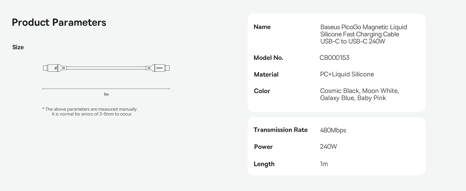Click the Transmission Rate label
This screenshot has width=466, height=191.
tap(280, 130)
